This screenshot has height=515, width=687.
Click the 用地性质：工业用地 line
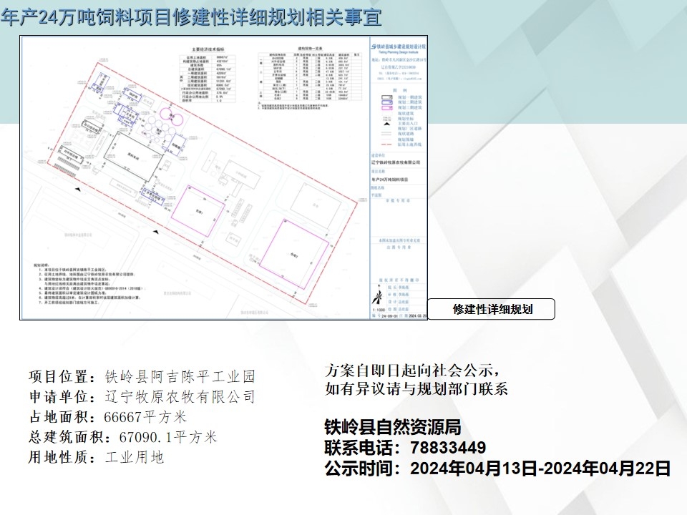tap(97, 457)
